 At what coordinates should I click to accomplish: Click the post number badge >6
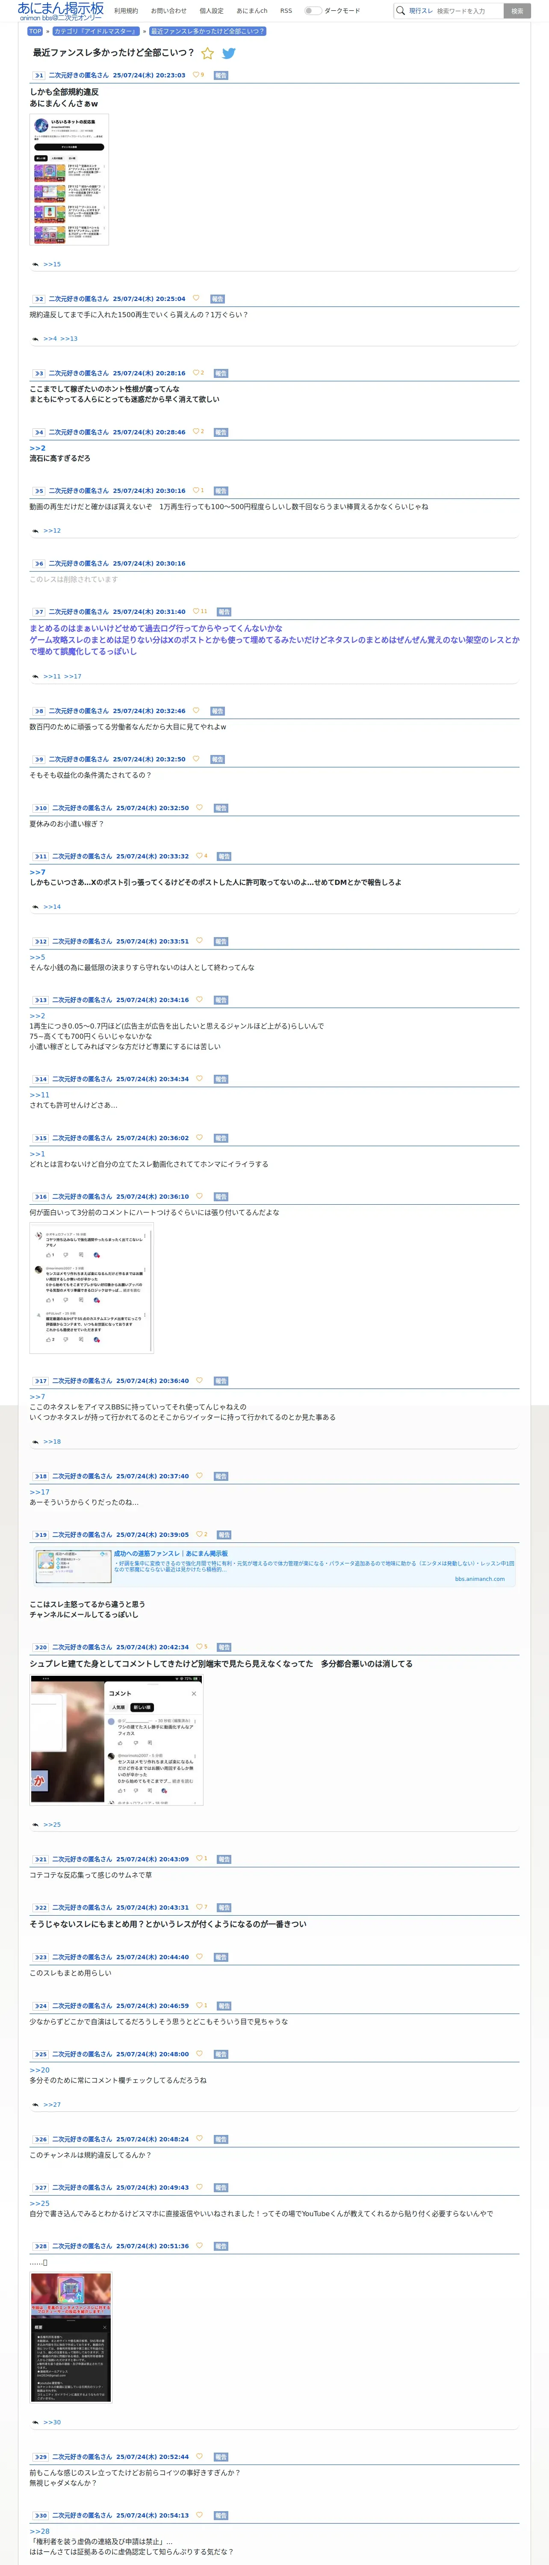[39, 563]
